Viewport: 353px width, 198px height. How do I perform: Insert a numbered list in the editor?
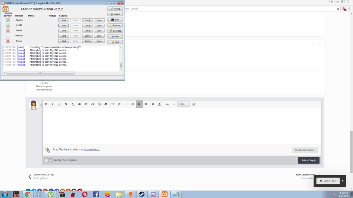tap(119, 104)
